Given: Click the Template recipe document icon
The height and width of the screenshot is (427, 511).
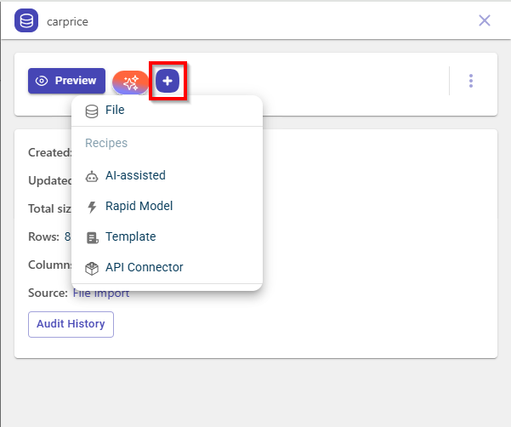Looking at the screenshot, I should tap(92, 237).
